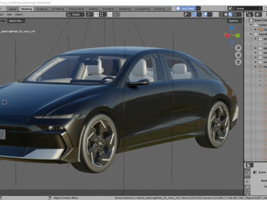Collapse the Hyundai collection in the outliner
Screen dimensions: 267x200
point(251,34)
